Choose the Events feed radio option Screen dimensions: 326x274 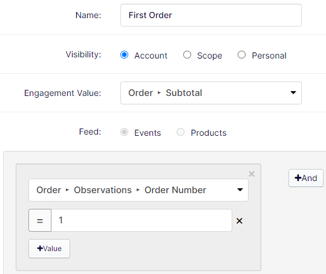[x=125, y=132]
